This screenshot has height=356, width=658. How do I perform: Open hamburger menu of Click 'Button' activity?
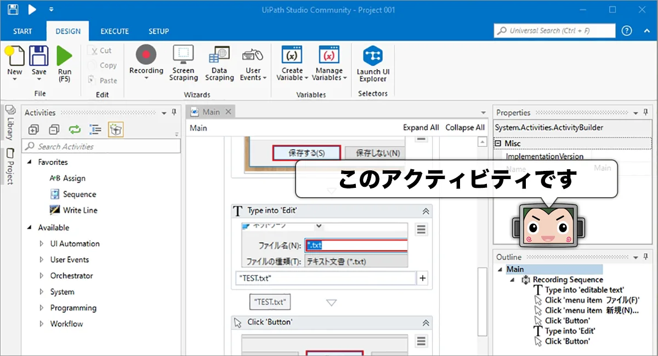point(421,341)
